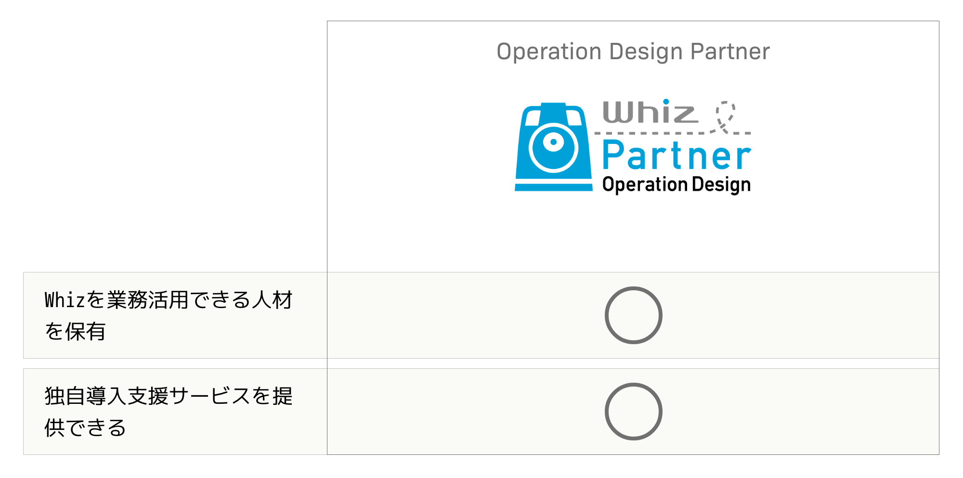
Task: Click the empty area below the Whiz Partner logo
Action: 633,233
